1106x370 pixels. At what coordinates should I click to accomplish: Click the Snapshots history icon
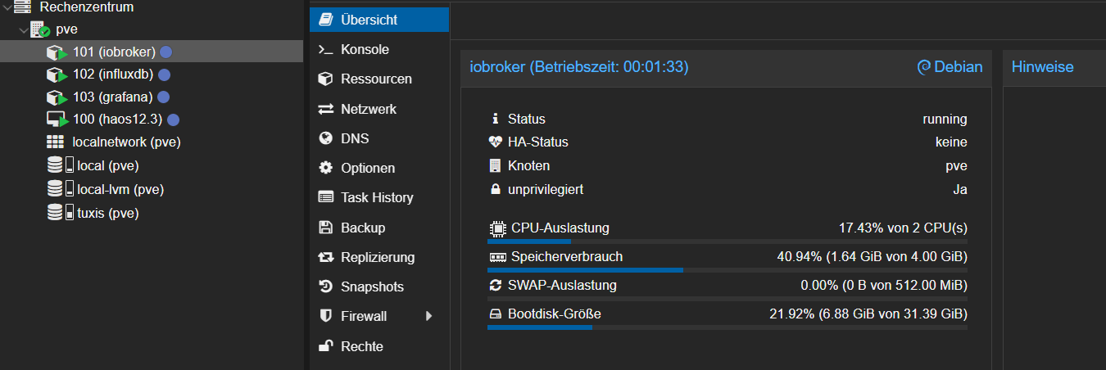pos(325,287)
